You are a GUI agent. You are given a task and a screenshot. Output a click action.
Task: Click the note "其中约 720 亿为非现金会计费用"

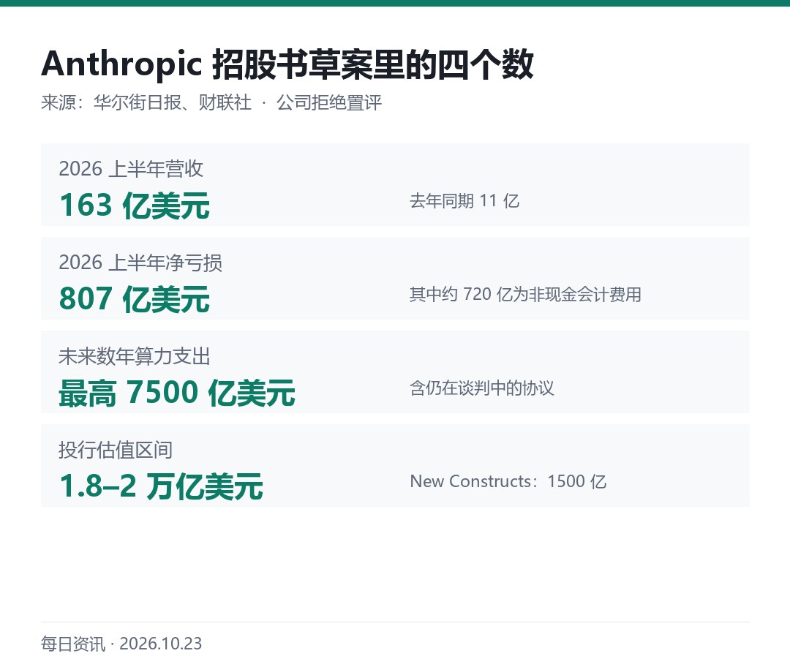coord(525,295)
